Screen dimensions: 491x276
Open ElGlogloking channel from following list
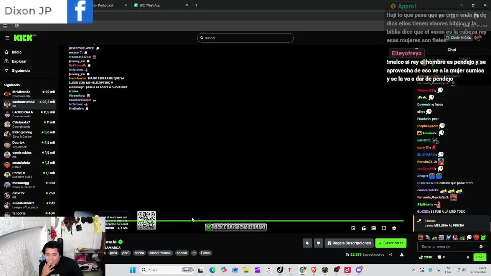coord(29,134)
